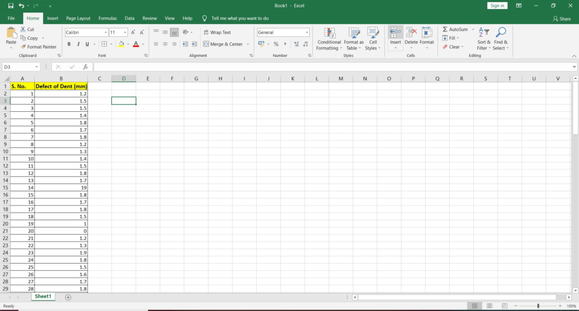Click Percent Style icon
The image size is (579, 311).
pyautogui.click(x=276, y=44)
